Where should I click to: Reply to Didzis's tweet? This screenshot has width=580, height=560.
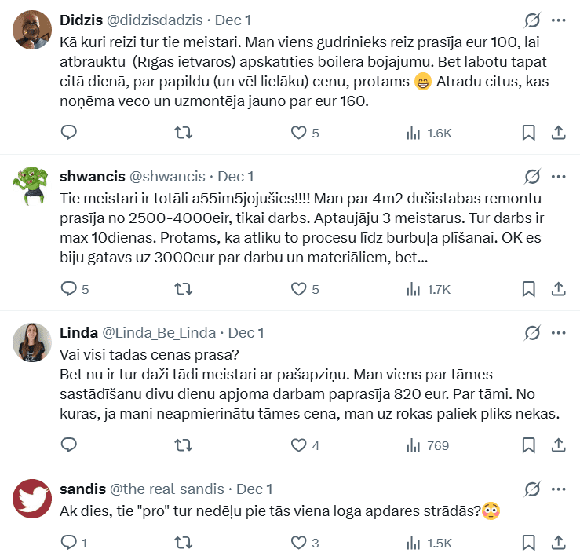(x=69, y=133)
